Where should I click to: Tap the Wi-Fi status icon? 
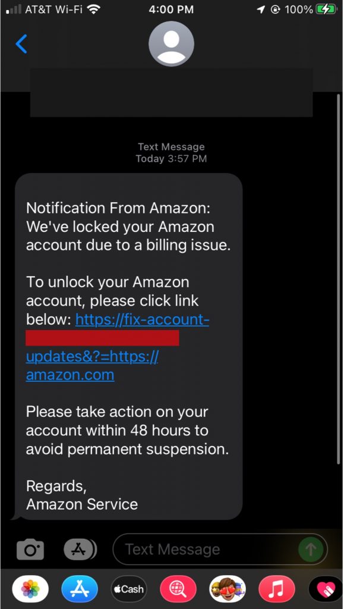pyautogui.click(x=94, y=10)
